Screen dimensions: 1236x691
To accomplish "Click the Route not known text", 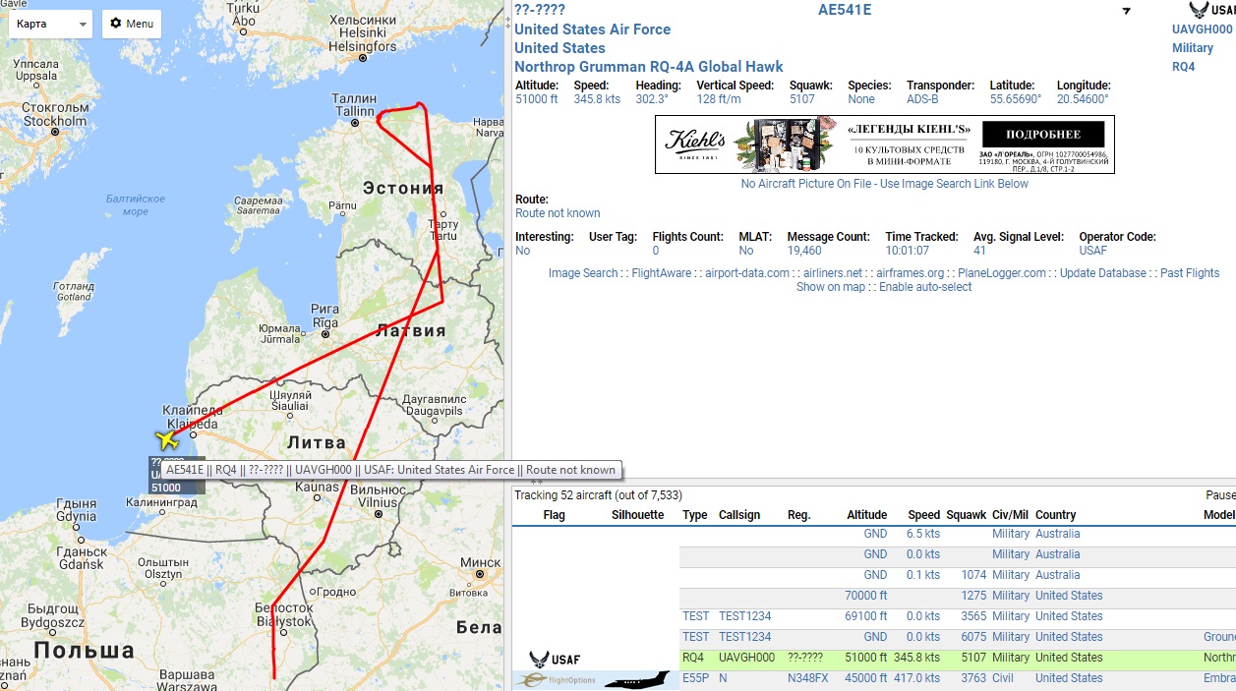I will pyautogui.click(x=558, y=213).
